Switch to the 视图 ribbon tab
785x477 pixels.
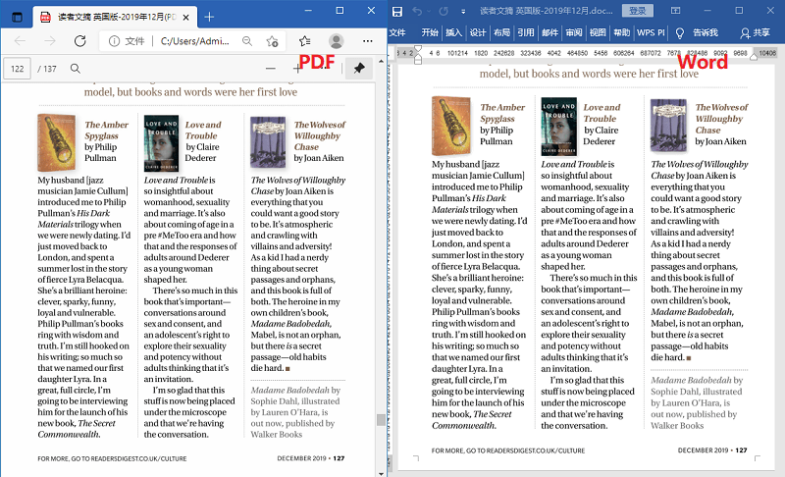[x=598, y=32]
